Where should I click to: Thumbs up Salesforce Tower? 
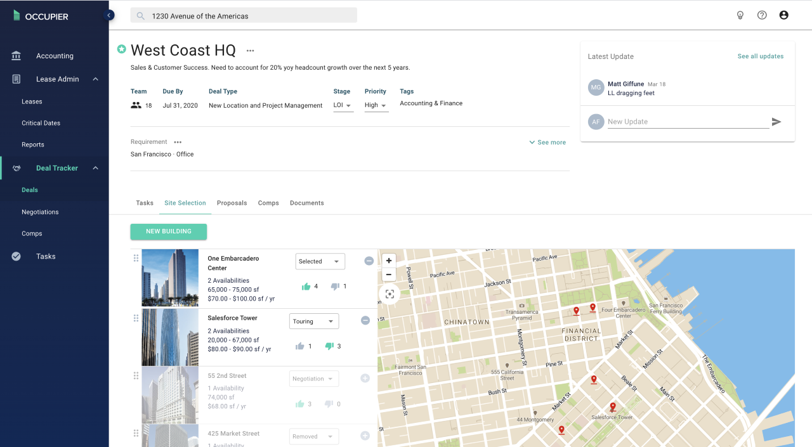(x=300, y=346)
